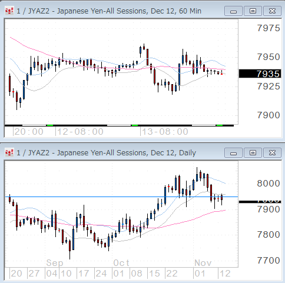Close the 60 Min chart window
Image resolution: width=285 pixels, height=283 pixels.
click(272, 11)
